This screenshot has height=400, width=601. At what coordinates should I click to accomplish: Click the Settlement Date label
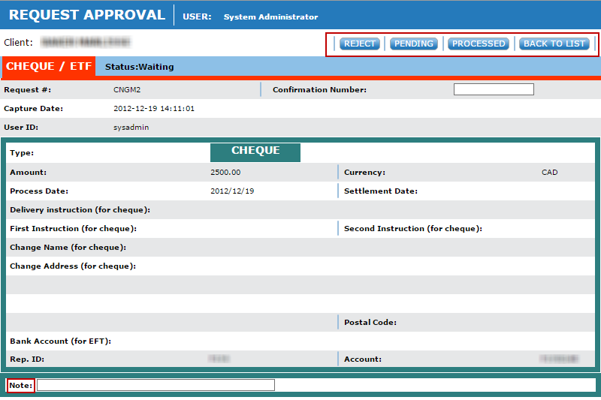[x=381, y=191]
